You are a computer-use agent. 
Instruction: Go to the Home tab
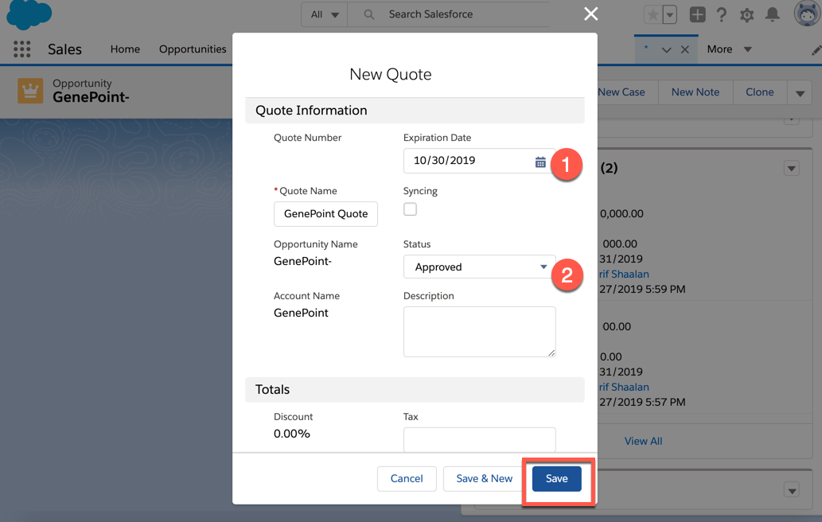[125, 49]
